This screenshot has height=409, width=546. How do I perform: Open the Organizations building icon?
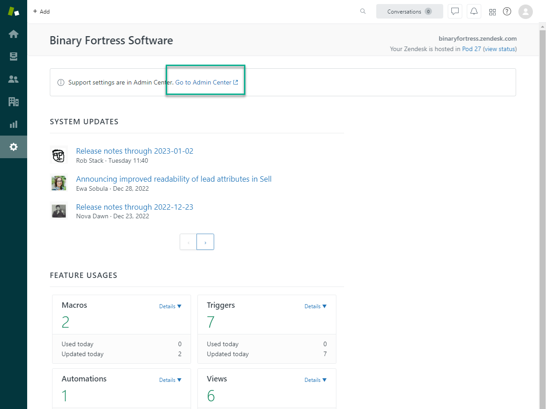click(x=14, y=102)
